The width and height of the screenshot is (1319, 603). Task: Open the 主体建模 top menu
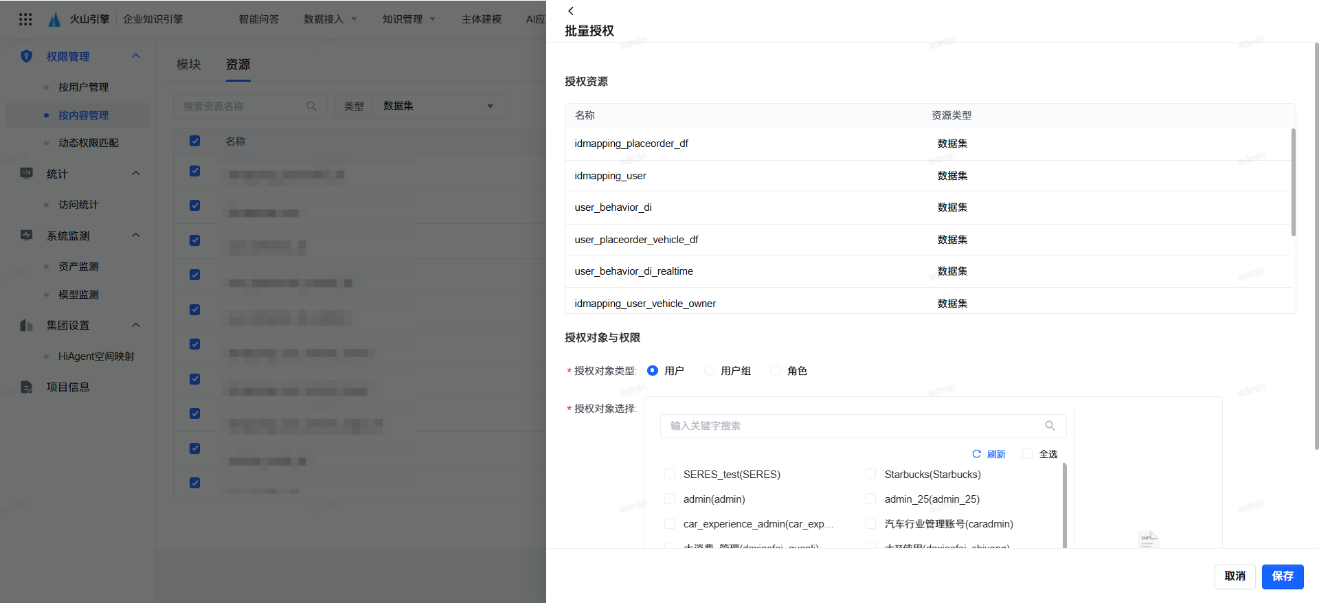(x=482, y=19)
